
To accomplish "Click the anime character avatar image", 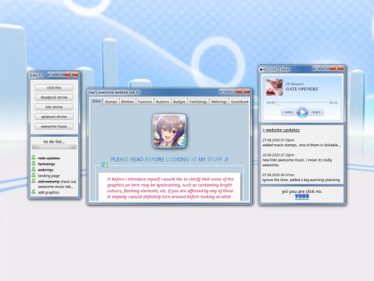I will click(x=170, y=131).
